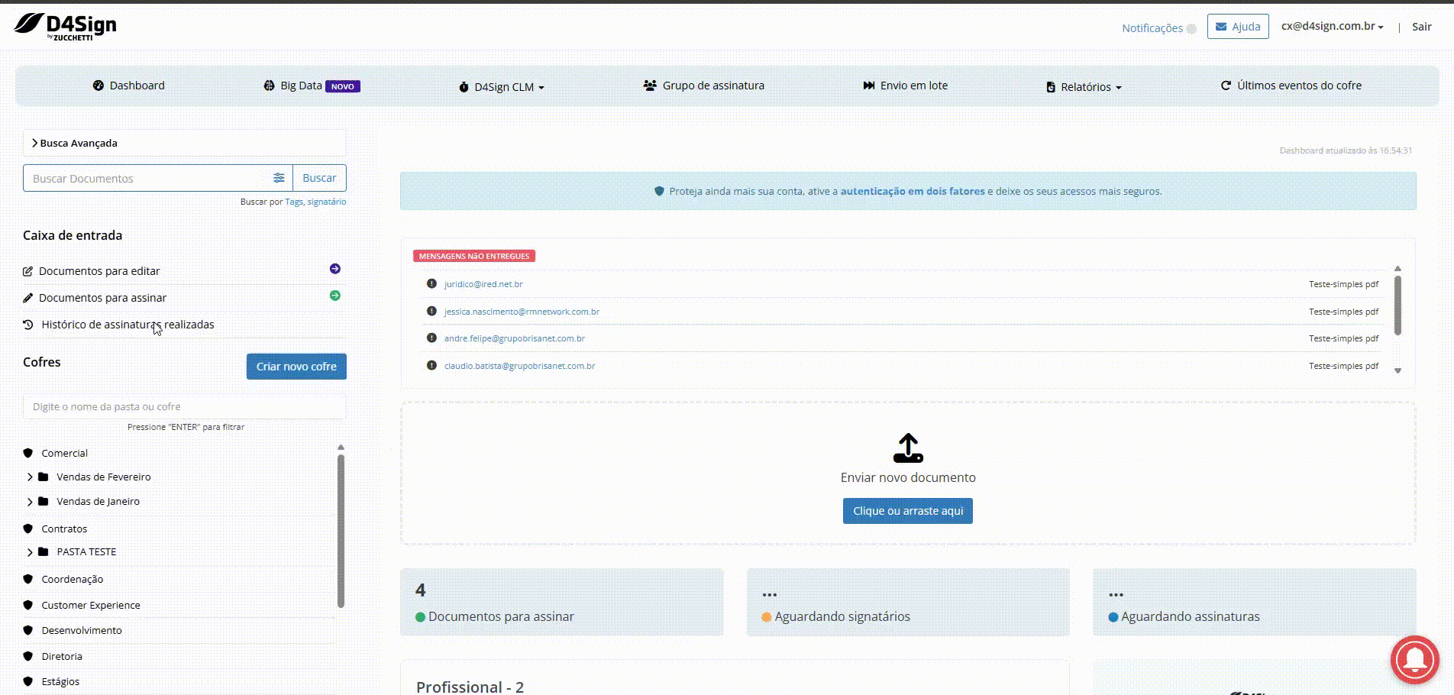Click the Clique ou arraste aqui button
The image size is (1454, 695).
click(908, 511)
